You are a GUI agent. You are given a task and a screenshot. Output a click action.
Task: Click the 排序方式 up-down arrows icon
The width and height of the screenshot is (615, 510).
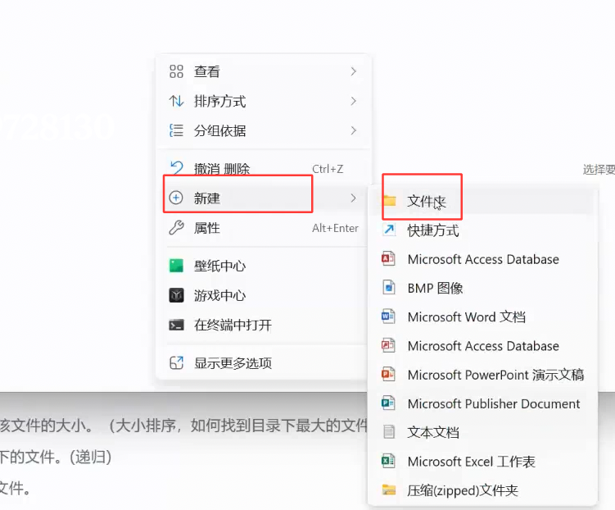[177, 102]
